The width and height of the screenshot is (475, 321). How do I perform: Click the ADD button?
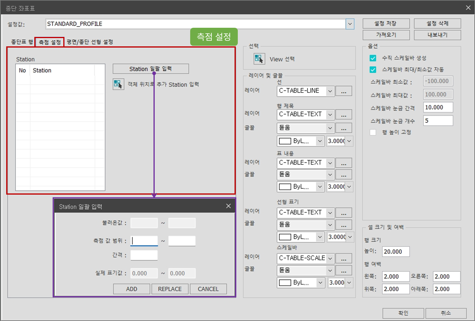132,289
